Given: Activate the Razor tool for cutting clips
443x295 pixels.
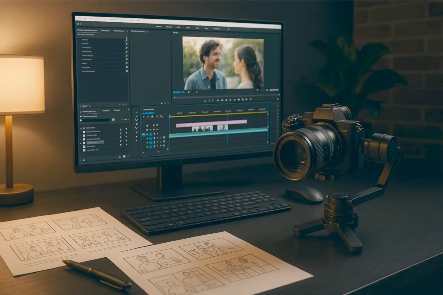Looking at the screenshot, I should pos(137,128).
